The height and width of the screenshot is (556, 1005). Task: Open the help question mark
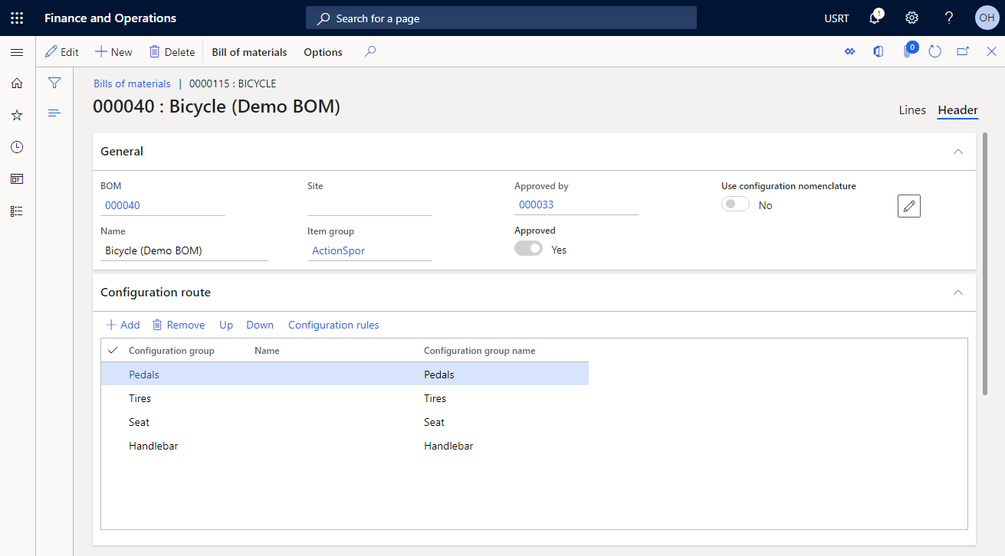coord(948,18)
